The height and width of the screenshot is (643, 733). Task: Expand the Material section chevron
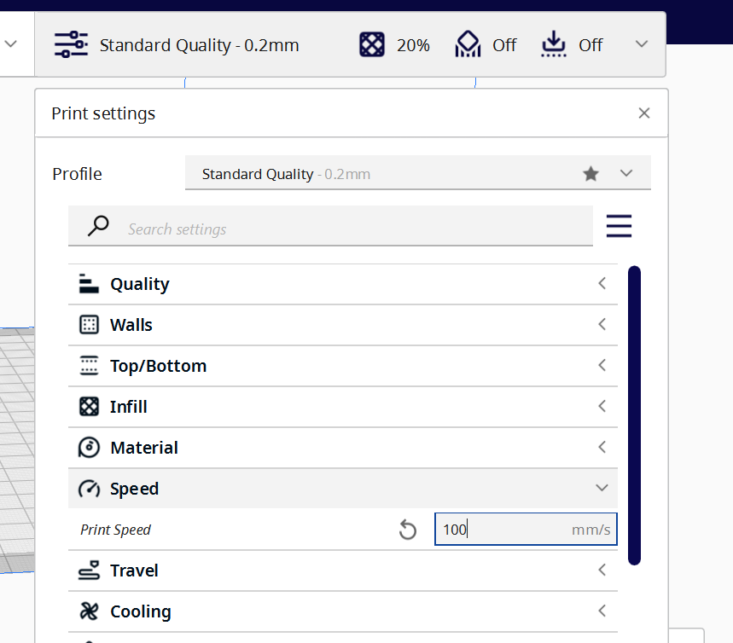602,447
